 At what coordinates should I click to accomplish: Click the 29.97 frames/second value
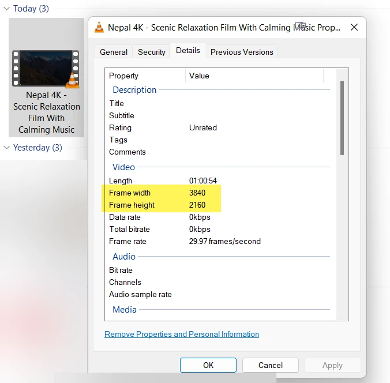coord(225,241)
